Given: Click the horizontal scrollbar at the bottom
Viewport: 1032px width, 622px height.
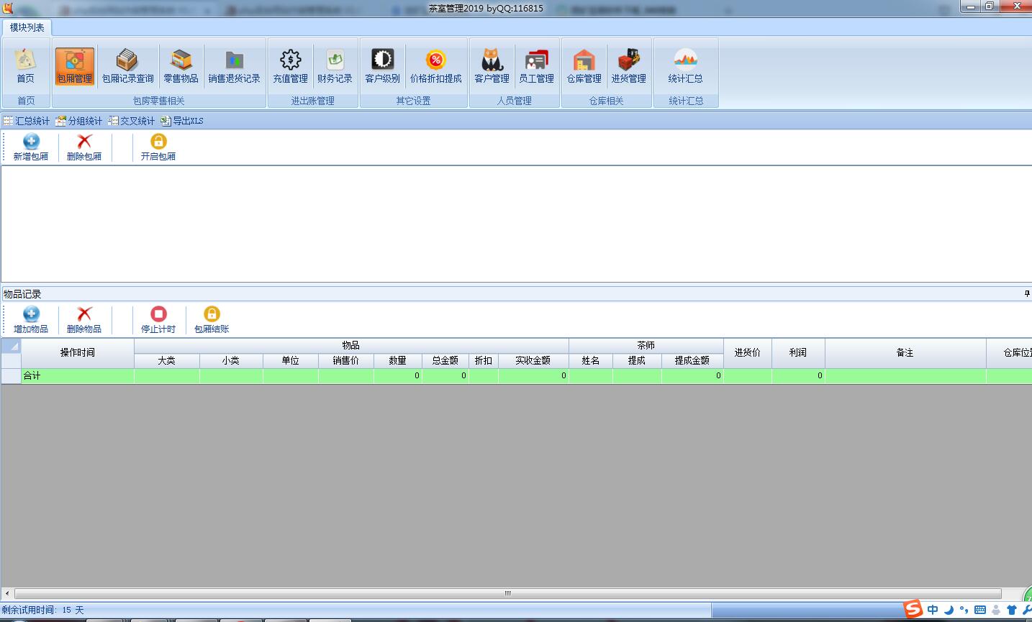Looking at the screenshot, I should click(507, 593).
